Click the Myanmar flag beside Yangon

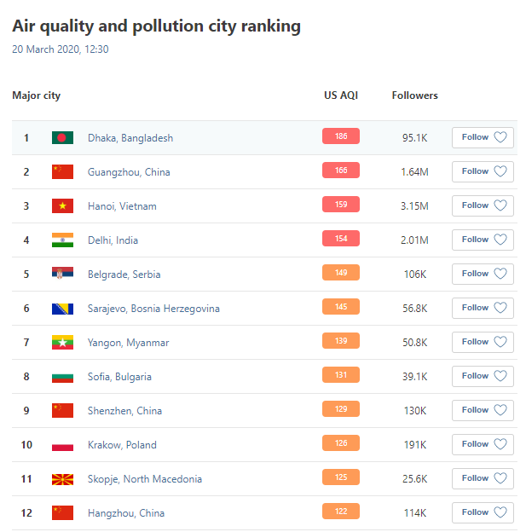(62, 343)
